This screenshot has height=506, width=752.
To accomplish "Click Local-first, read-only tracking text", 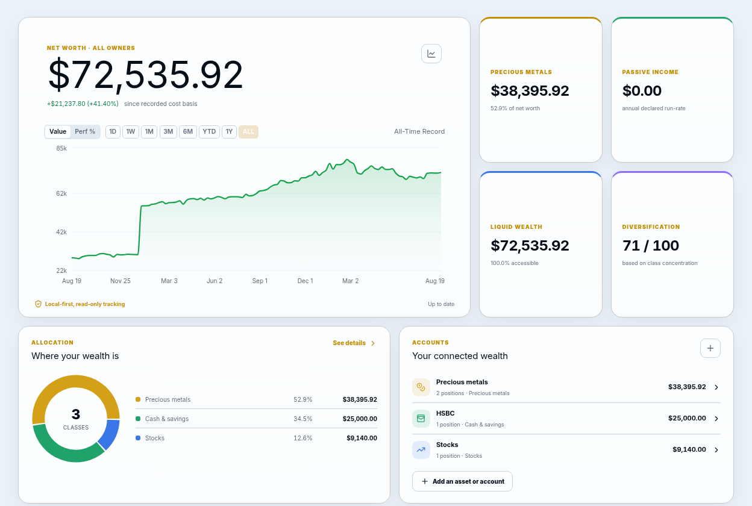I will (x=85, y=304).
